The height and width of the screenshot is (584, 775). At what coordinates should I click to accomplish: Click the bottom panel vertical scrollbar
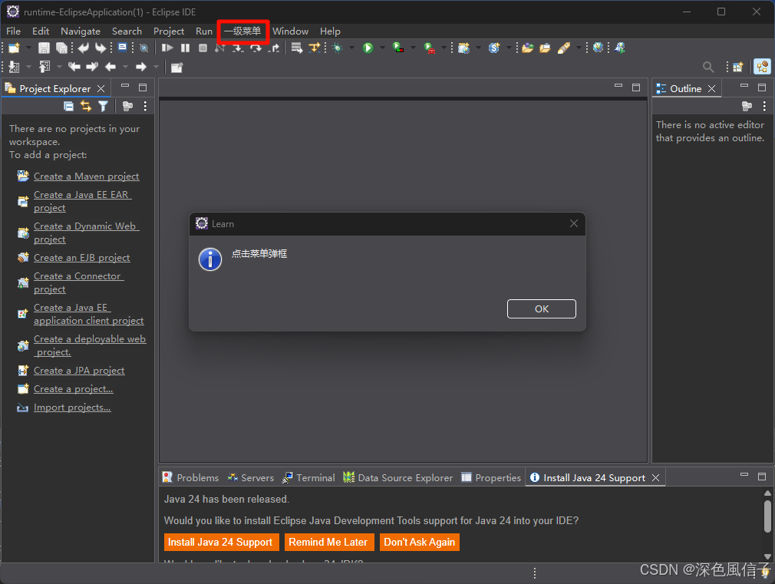pyautogui.click(x=767, y=516)
